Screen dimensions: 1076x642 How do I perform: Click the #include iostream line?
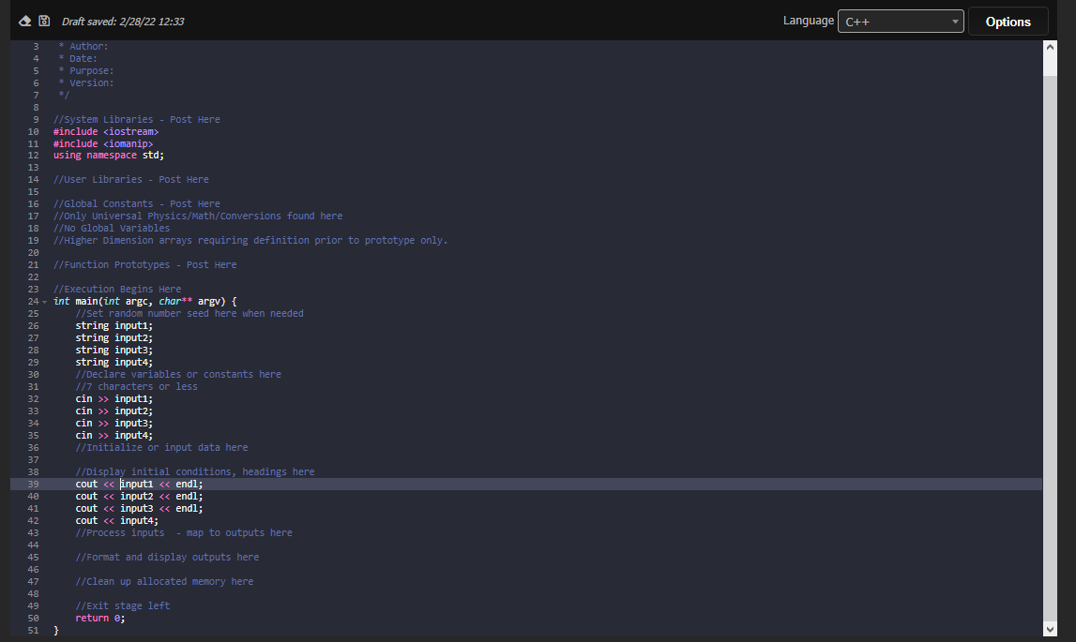tap(106, 131)
